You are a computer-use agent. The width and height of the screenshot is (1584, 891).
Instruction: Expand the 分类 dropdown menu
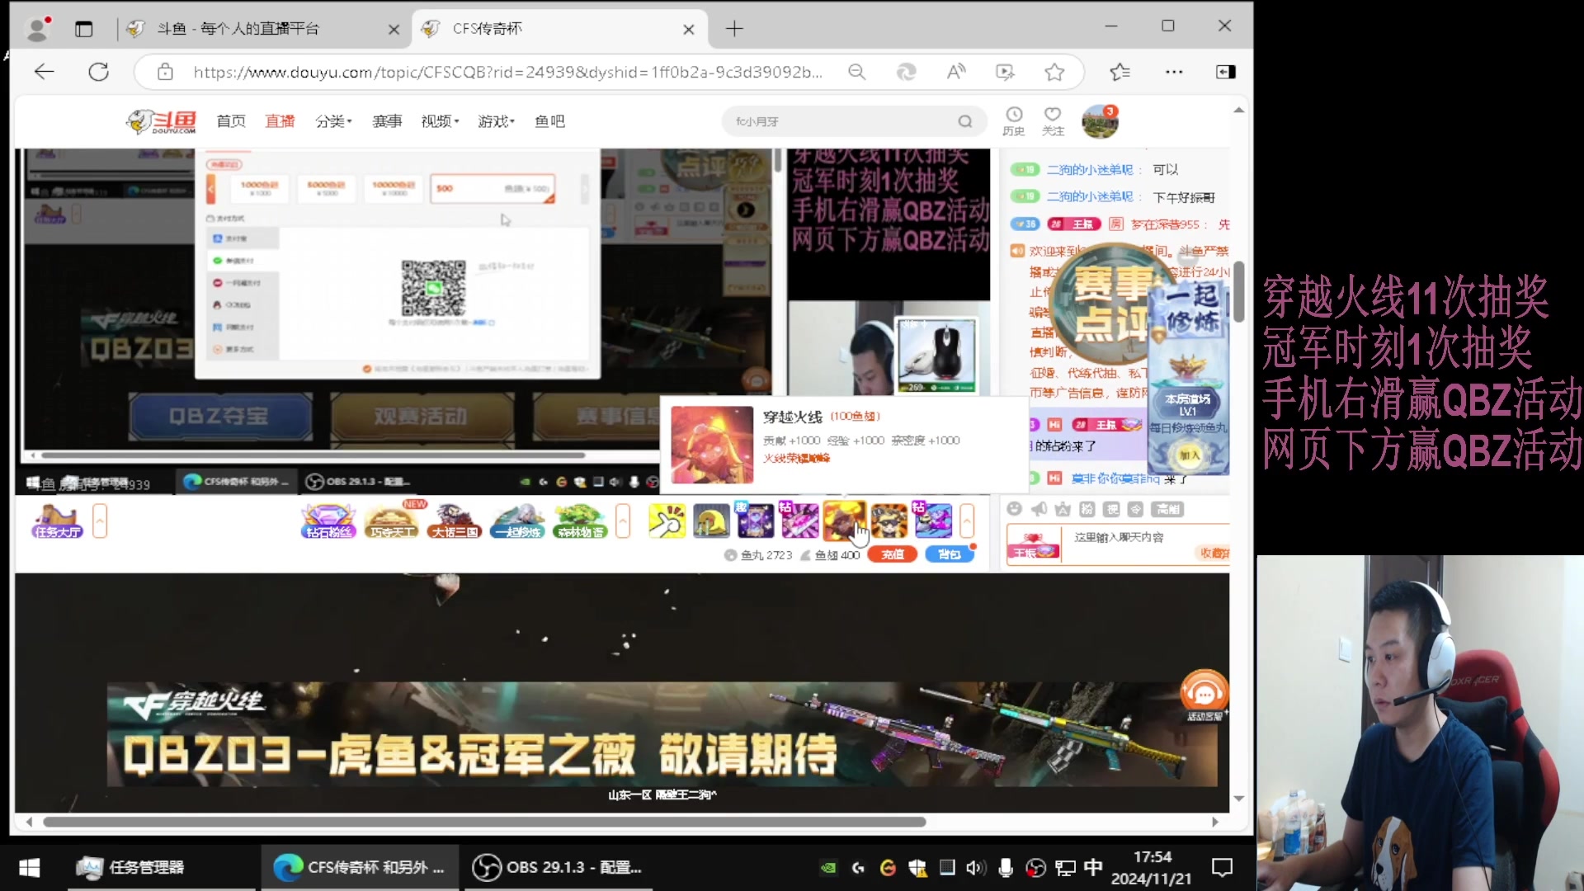coord(333,121)
